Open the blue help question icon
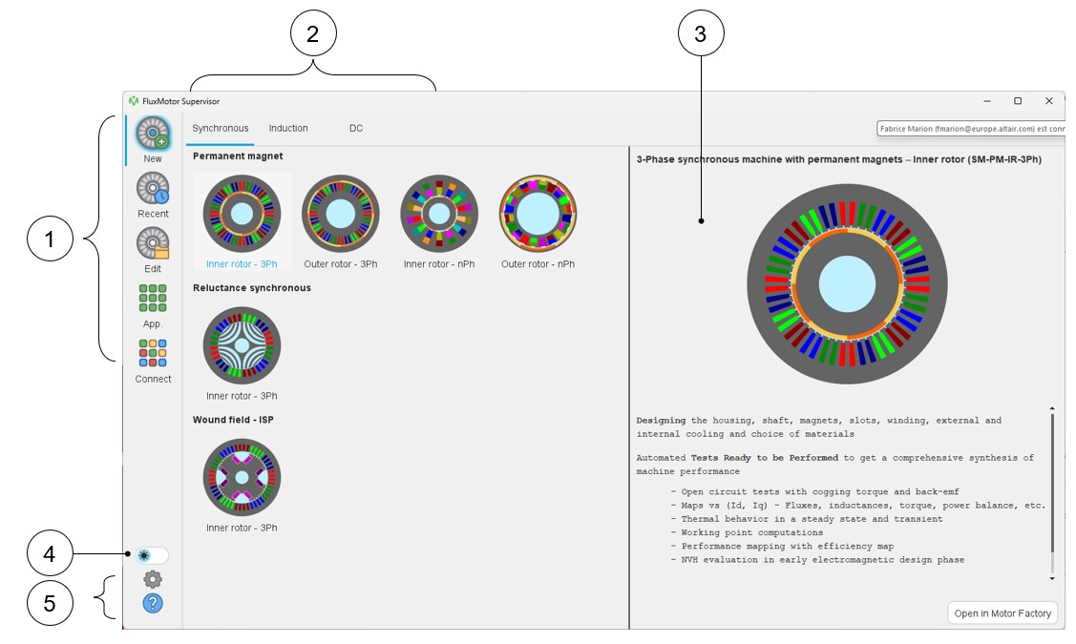 pos(153,604)
